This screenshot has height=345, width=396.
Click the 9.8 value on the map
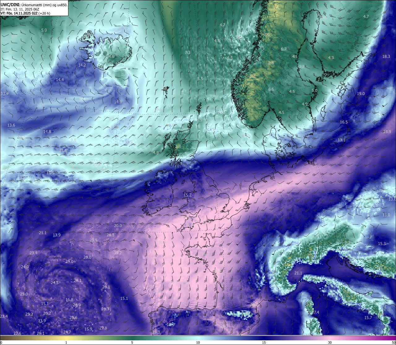point(73,140)
